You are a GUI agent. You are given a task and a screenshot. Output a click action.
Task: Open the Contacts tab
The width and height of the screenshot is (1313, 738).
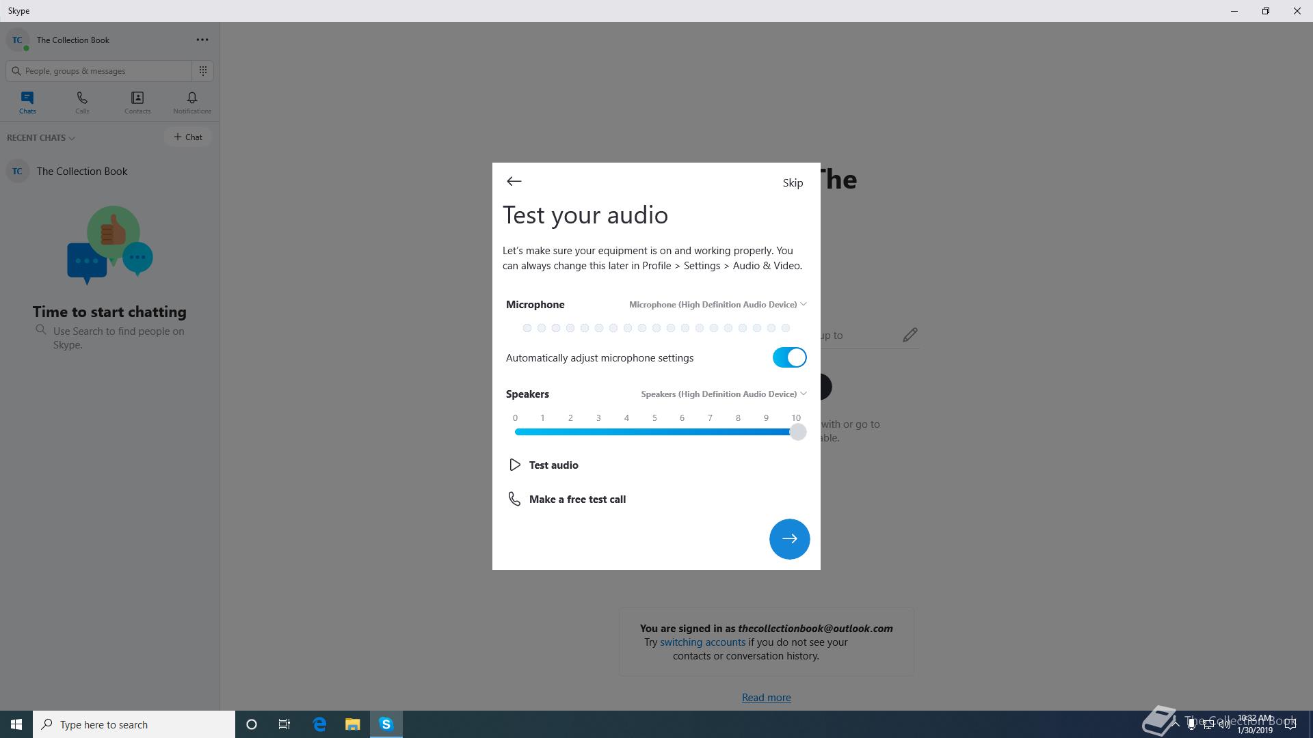pyautogui.click(x=137, y=102)
